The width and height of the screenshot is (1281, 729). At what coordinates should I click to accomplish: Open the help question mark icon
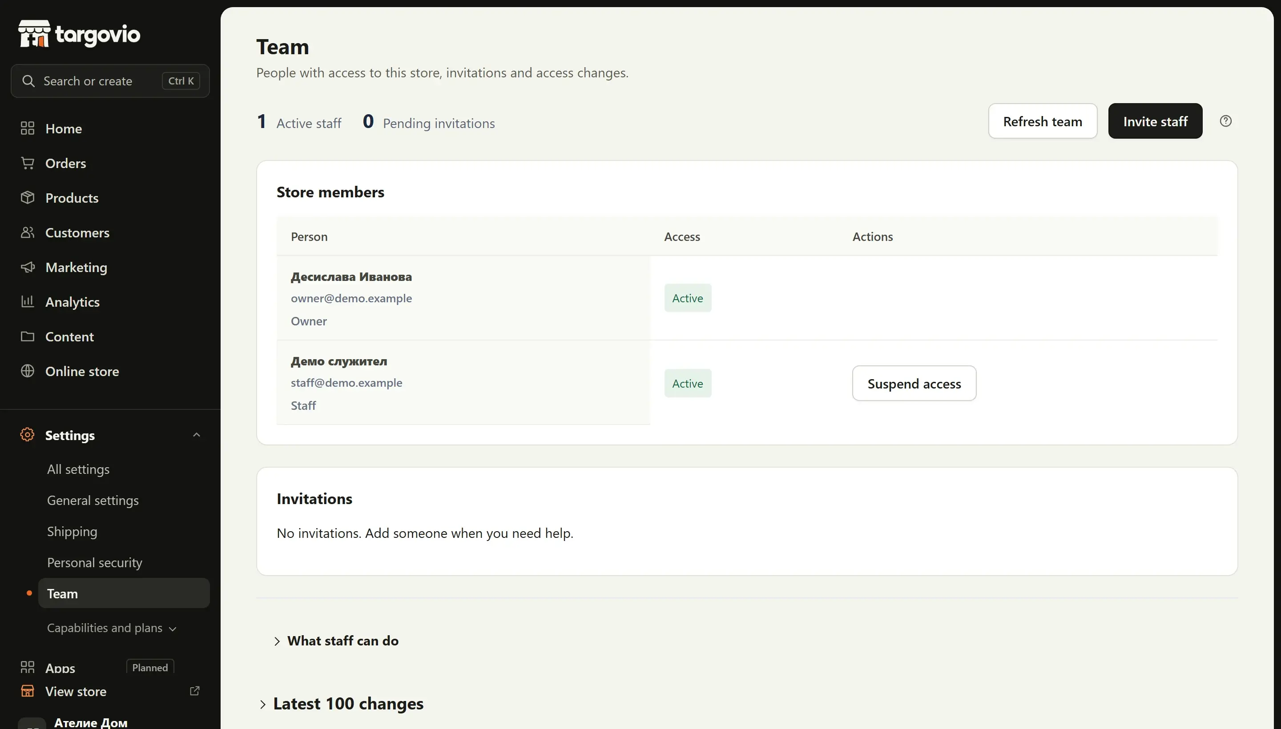coord(1225,121)
